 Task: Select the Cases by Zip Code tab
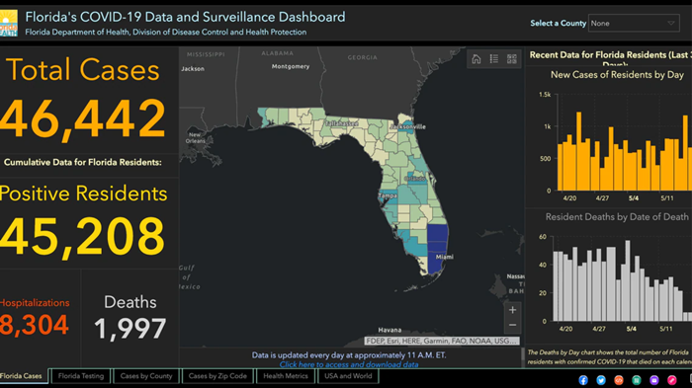(217, 376)
